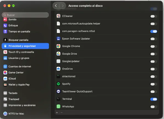Image resolution: width=164 pixels, height=119 pixels.
Task: Enable Google Chrome full disk access
Action: tap(154, 47)
